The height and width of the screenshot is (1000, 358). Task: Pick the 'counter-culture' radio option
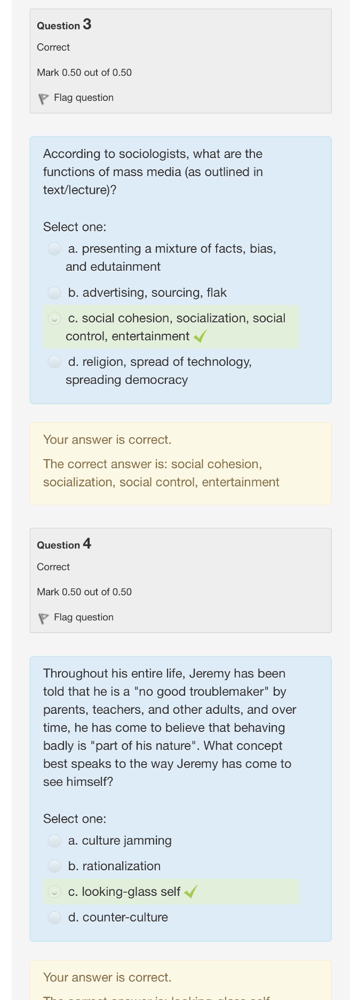(x=54, y=917)
